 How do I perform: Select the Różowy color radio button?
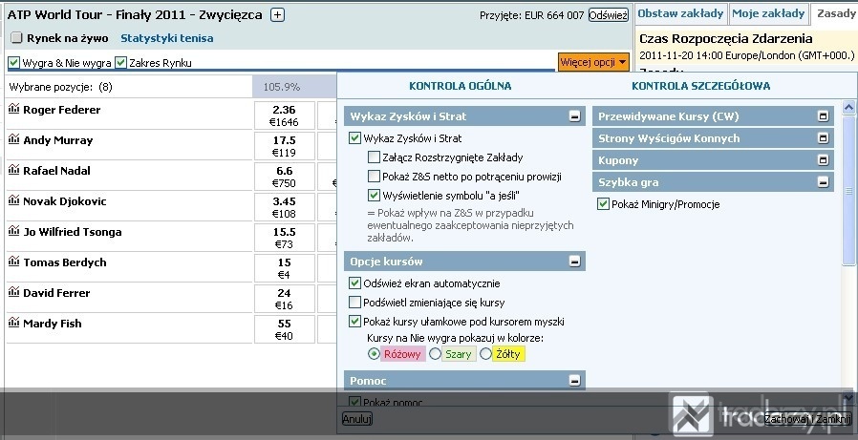coord(374,354)
